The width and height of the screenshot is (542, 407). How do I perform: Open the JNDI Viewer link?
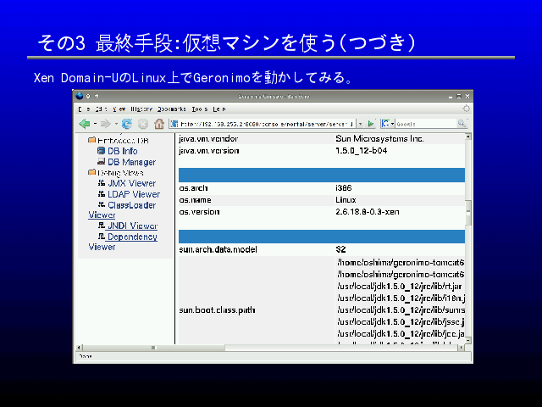132,226
